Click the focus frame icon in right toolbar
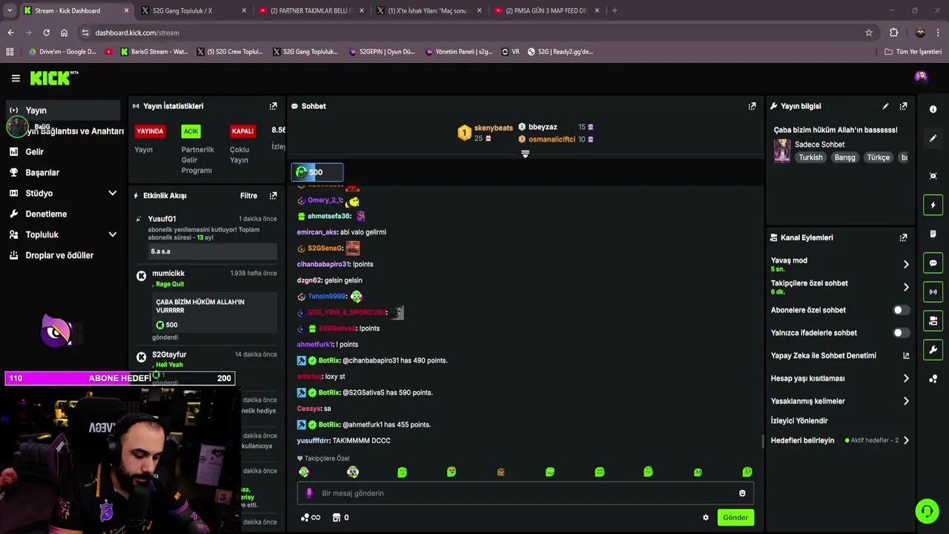Image resolution: width=949 pixels, height=534 pixels. [933, 176]
